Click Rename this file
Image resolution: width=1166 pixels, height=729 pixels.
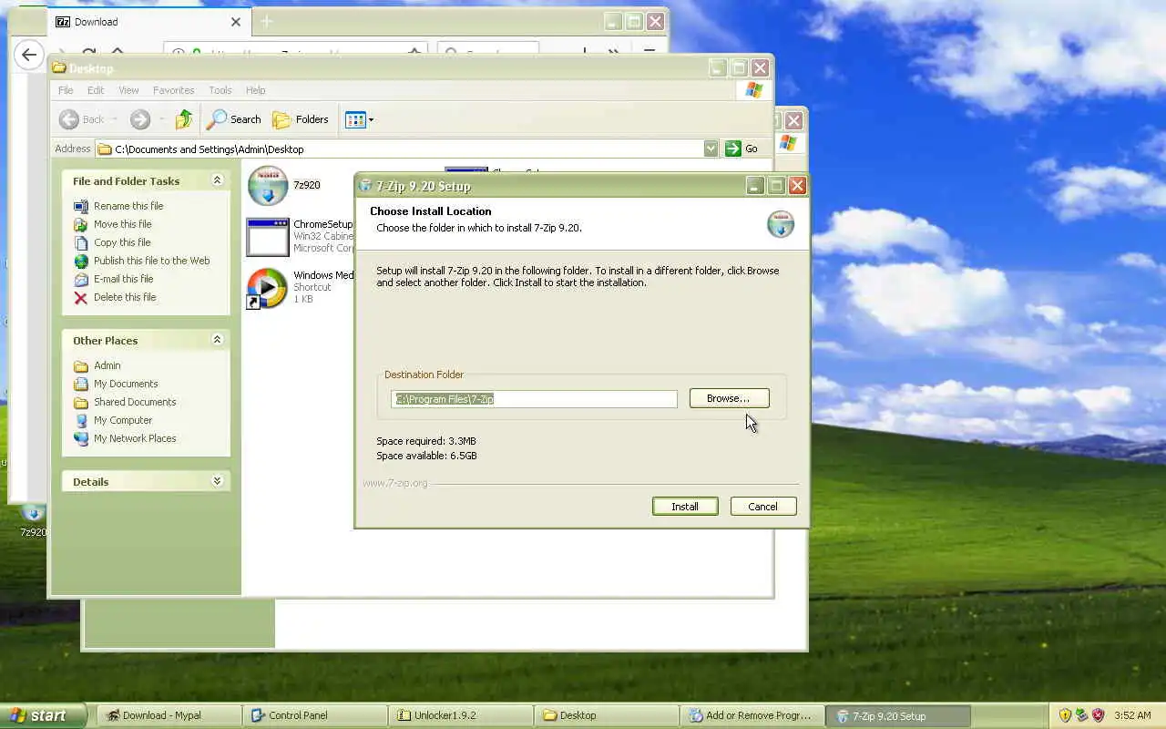[128, 206]
